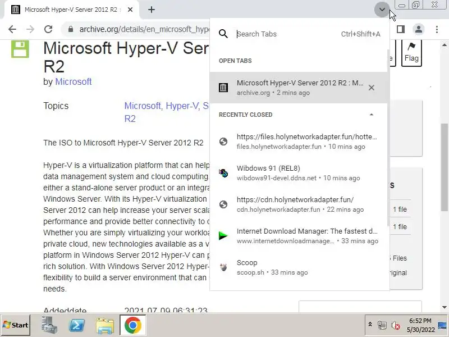Open Server Manager from the taskbar

tap(49, 325)
